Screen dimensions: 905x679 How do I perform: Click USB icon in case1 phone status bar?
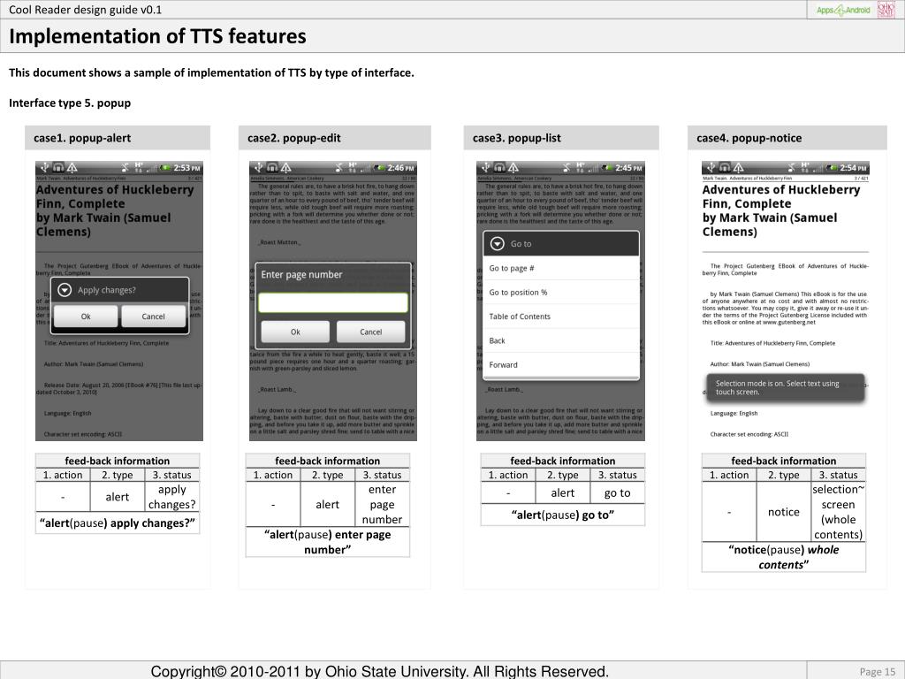point(44,167)
